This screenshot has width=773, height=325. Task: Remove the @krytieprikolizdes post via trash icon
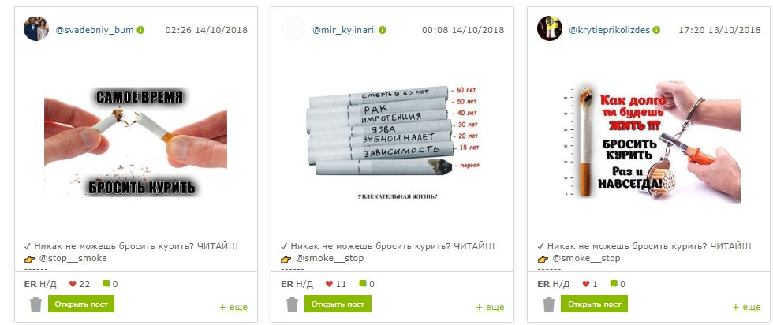point(549,304)
